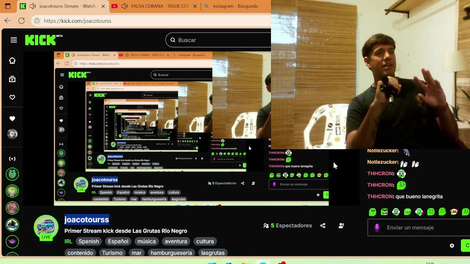Open the Kick hamburger menu
The height and width of the screenshot is (264, 470).
[x=14, y=40]
